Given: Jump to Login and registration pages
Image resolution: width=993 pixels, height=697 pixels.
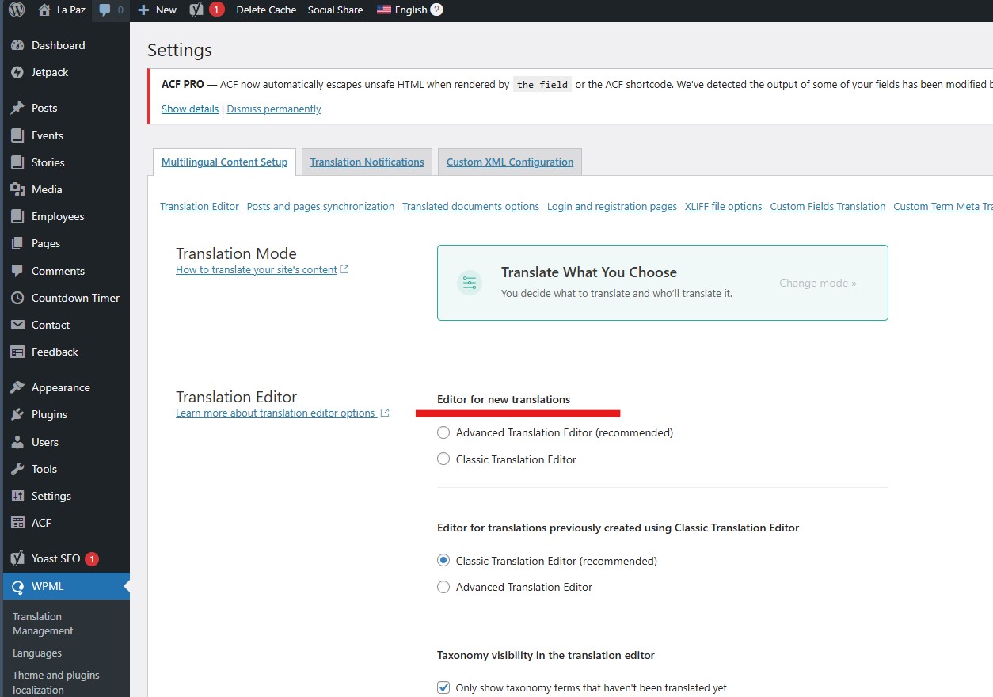Looking at the screenshot, I should [x=612, y=207].
